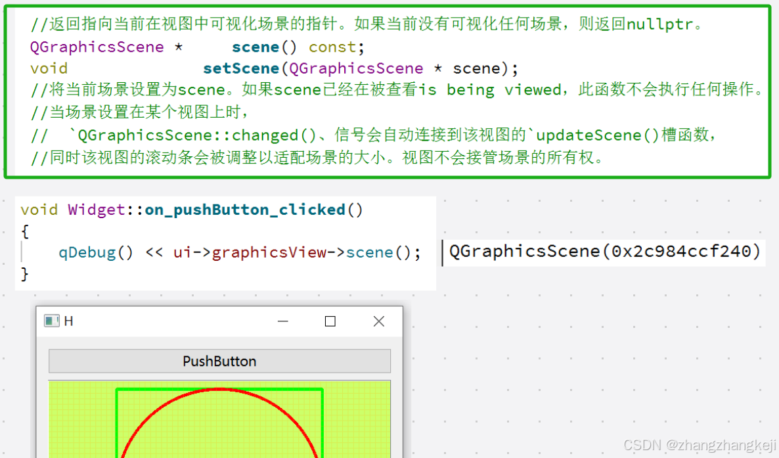Click the setScene function declaration
This screenshot has width=779, height=458.
coord(274,68)
